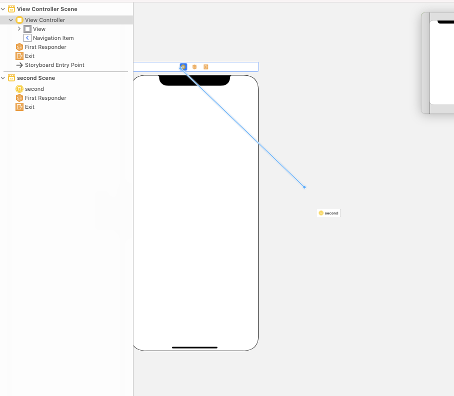Select the View row label
454x396 pixels.
click(x=39, y=29)
